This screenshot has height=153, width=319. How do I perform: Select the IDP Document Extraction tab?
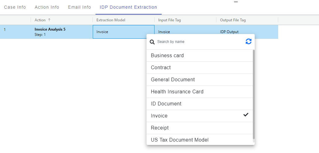click(128, 7)
